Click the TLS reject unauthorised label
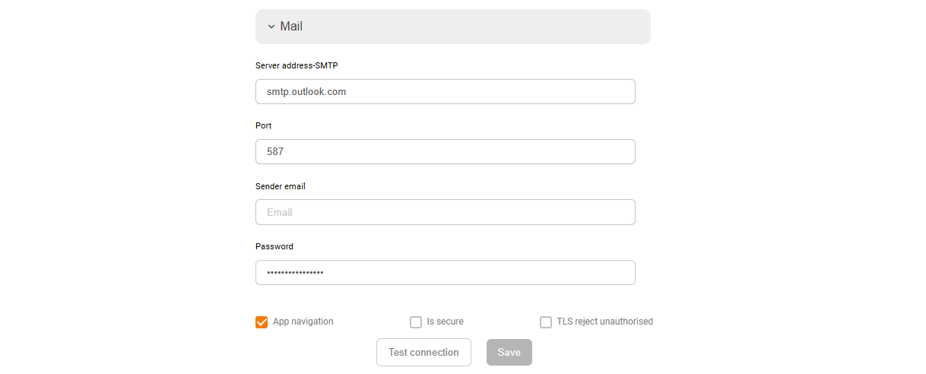The width and height of the screenshot is (926, 374). (604, 322)
